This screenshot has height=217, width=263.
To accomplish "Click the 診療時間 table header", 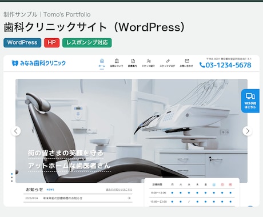I will [157, 184].
